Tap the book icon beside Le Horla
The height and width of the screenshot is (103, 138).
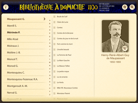[x=54, y=82]
